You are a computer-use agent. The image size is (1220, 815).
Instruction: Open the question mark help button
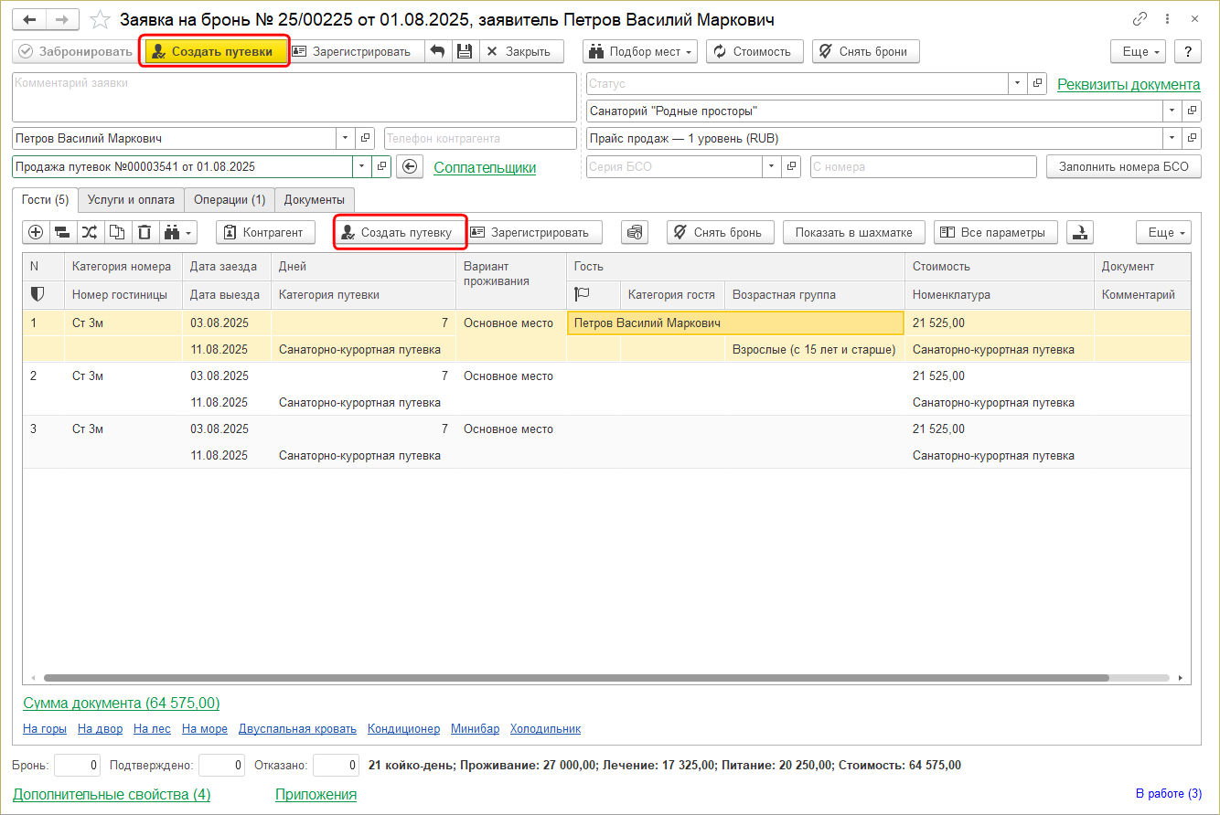(x=1187, y=52)
